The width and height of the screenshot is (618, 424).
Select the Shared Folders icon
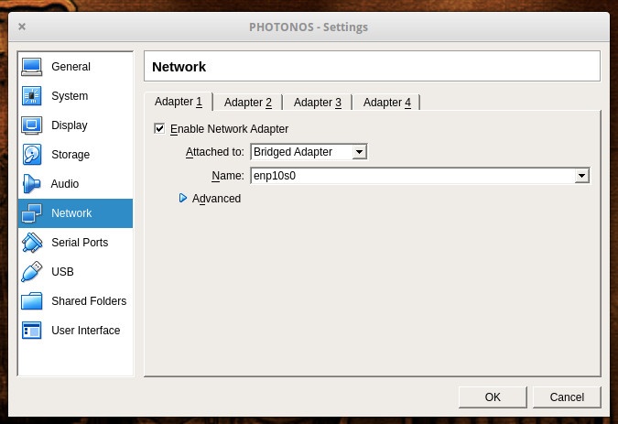pyautogui.click(x=32, y=301)
